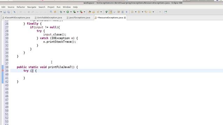This screenshot has height=125, width=223.
Task: Toggle Block Selection mode icon
Action: (x=123, y=12)
